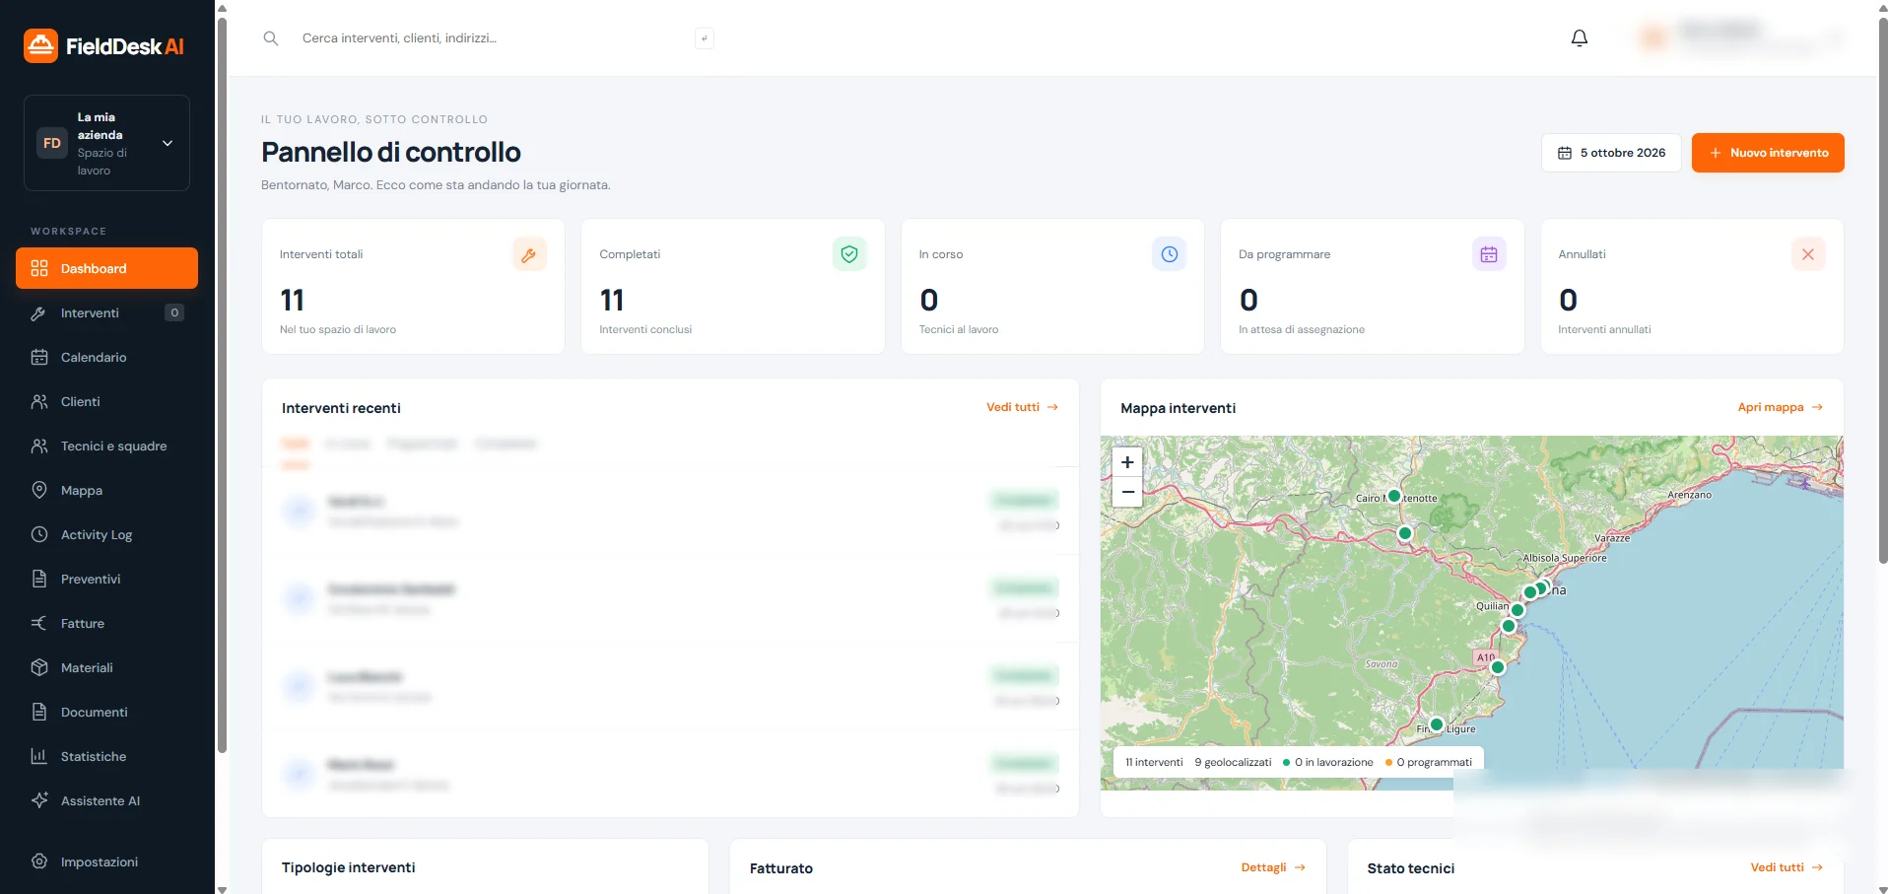The width and height of the screenshot is (1888, 894).
Task: Zoom out on the interventions map
Action: tap(1127, 492)
